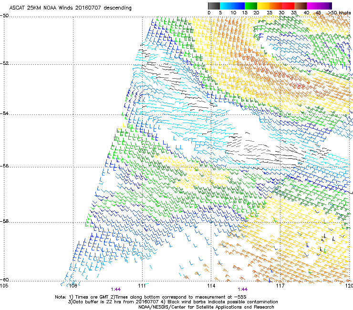Click the legend scale value "20"
353x310 pixels.
256,13
